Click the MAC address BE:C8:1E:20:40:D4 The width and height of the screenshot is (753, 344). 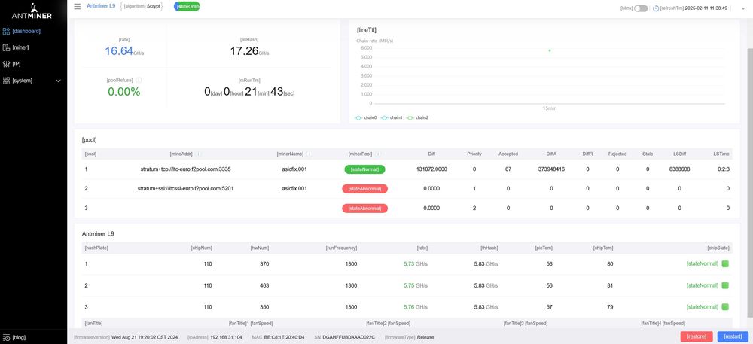point(284,337)
